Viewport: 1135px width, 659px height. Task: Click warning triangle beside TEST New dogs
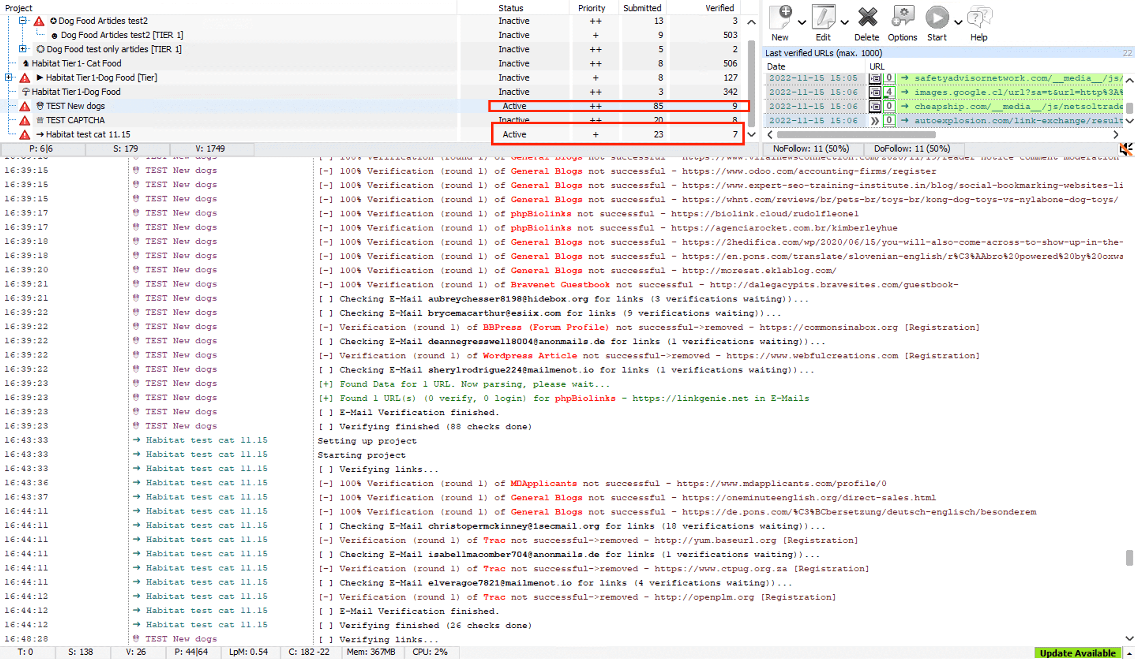[25, 106]
